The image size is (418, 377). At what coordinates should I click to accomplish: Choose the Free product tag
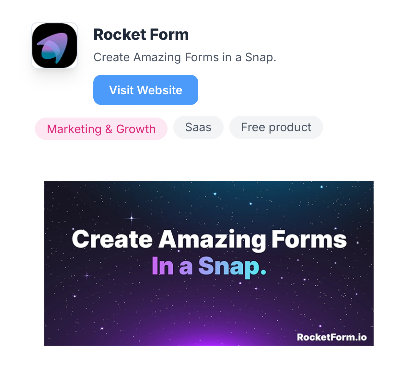[x=276, y=127]
